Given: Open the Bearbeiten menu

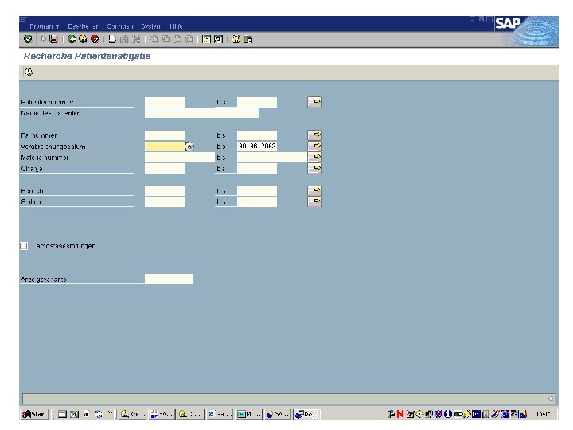Looking at the screenshot, I should [x=84, y=26].
